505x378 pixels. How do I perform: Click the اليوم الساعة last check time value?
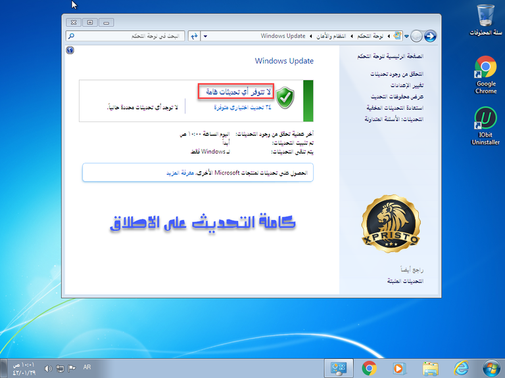coord(205,134)
